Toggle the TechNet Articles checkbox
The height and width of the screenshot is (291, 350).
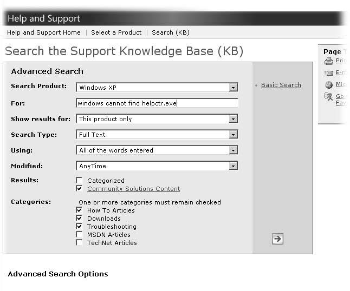tap(80, 243)
